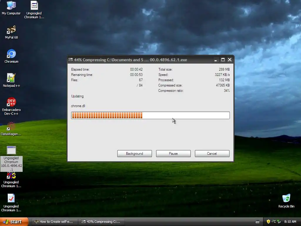Click the Total size value 299 MB
Viewport: 301px width, 226px height.
point(224,69)
